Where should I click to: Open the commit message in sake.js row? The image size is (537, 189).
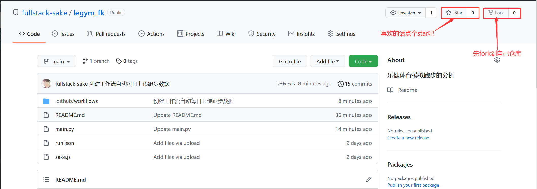click(x=177, y=157)
